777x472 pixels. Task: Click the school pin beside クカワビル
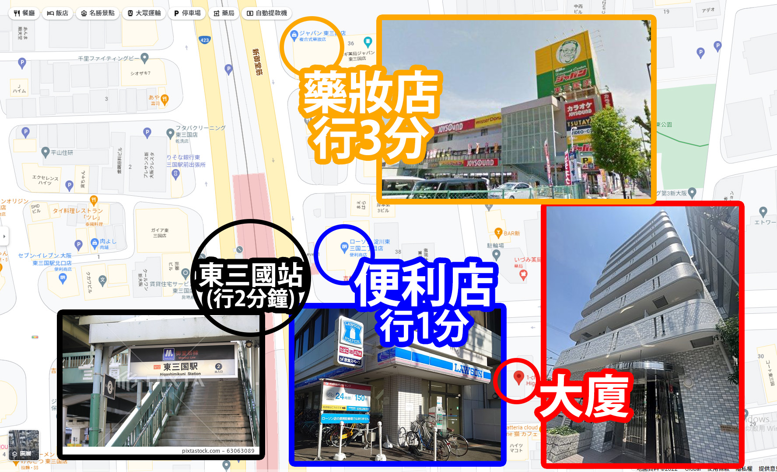[x=102, y=281]
